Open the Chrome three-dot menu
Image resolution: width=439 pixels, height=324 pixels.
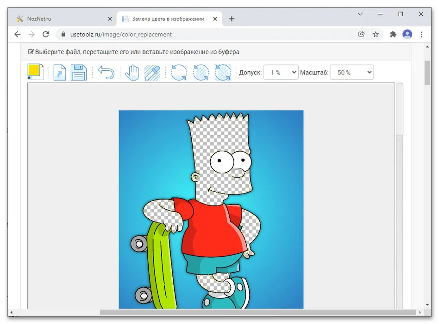(x=422, y=34)
